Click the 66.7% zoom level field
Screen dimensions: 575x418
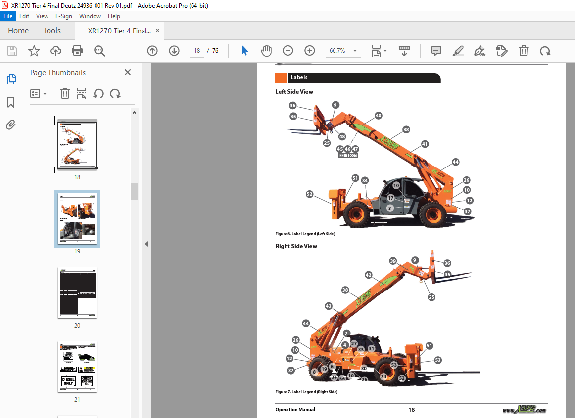coord(338,51)
